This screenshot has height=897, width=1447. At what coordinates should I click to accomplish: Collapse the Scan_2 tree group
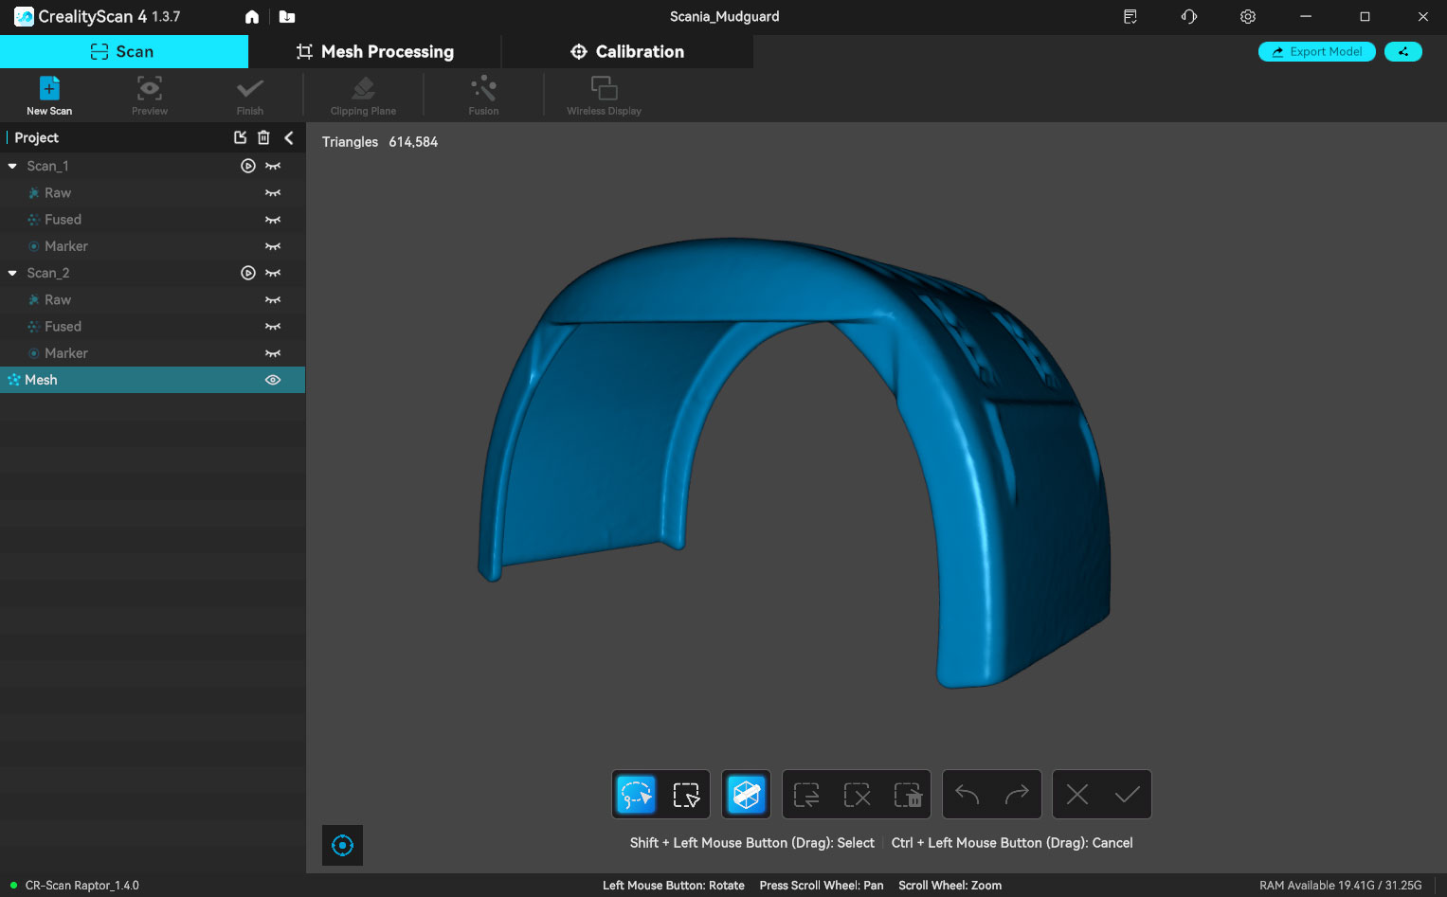click(x=12, y=273)
